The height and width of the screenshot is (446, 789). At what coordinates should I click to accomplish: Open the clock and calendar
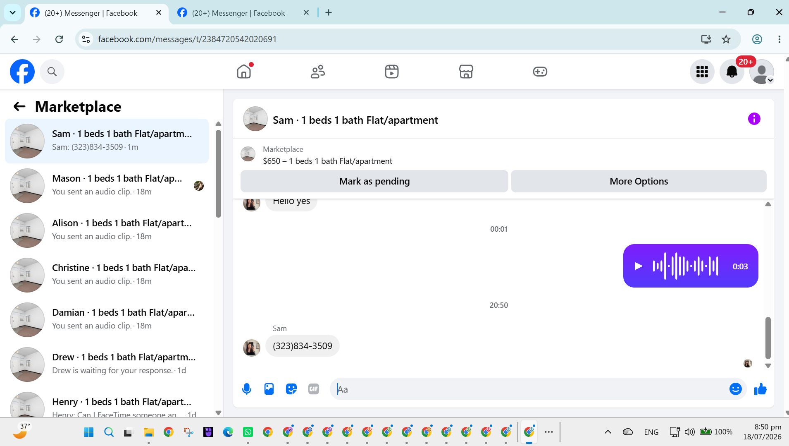(x=762, y=432)
